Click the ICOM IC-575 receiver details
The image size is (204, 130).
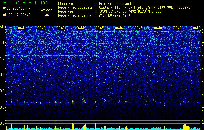tap(130, 11)
